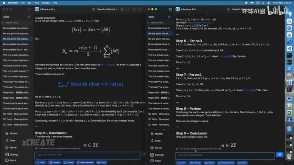Click prompt input field in left window
The height and width of the screenshot is (165, 294).
(x=87, y=155)
